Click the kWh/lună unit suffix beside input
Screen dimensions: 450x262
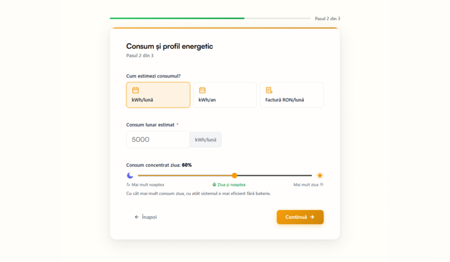click(x=206, y=140)
